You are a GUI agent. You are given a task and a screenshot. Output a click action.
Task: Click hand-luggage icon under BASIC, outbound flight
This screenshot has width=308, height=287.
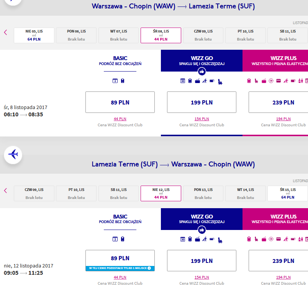coord(123,81)
